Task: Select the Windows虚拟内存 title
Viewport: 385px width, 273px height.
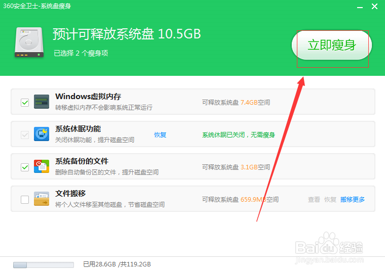Action: click(x=88, y=97)
